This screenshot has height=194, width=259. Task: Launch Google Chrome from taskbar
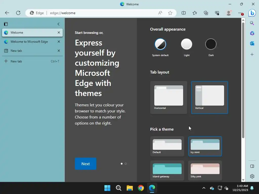point(141,188)
